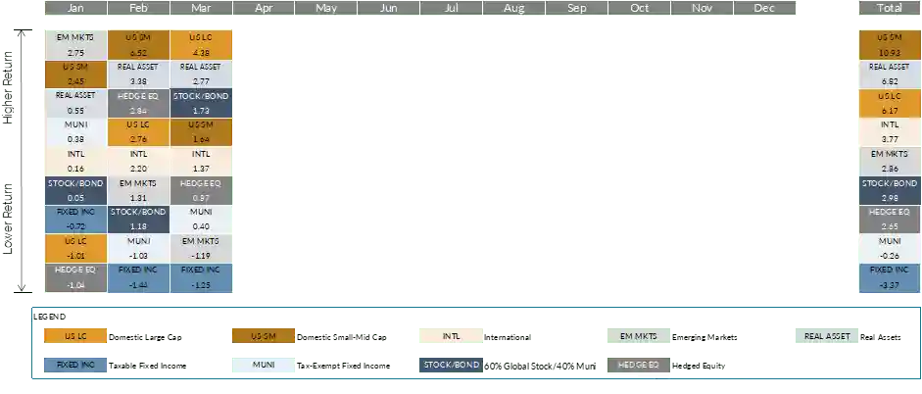Screen dimensions: 922x394
Task: Click Feb MUNI cell with -1.03
Action: pos(139,249)
